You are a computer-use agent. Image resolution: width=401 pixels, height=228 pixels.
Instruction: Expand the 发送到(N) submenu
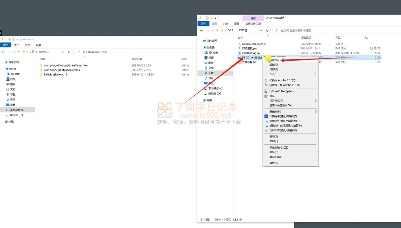pyautogui.click(x=291, y=111)
